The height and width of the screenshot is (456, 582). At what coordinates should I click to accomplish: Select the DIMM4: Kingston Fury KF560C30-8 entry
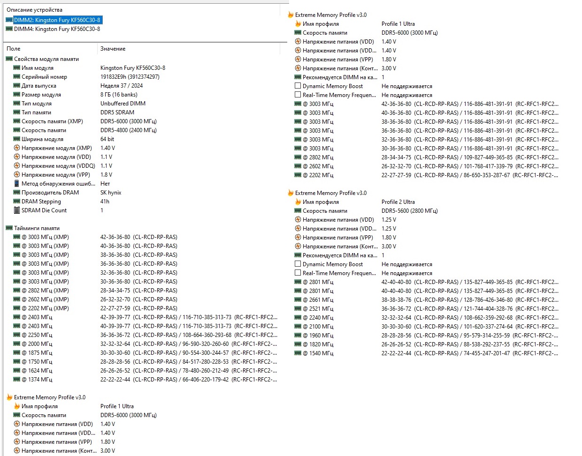pyautogui.click(x=57, y=29)
